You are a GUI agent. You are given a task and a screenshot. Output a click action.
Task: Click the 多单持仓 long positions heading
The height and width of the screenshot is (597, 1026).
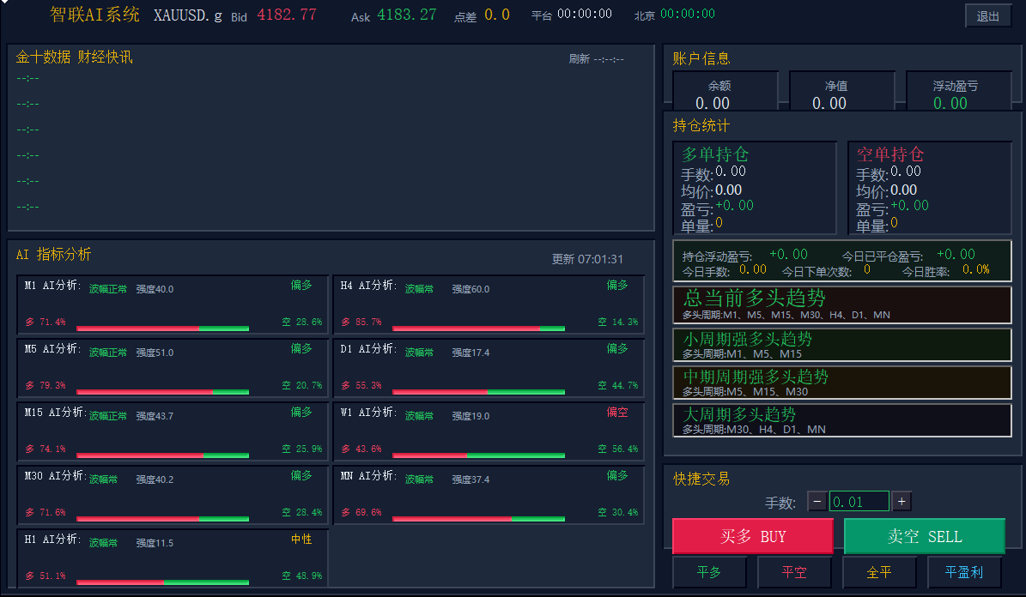[715, 154]
